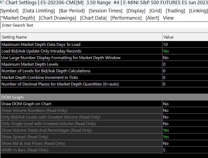The image size is (208, 158).
Task: Click Show Bid & Ask Prices value No
Action: click(x=185, y=143)
